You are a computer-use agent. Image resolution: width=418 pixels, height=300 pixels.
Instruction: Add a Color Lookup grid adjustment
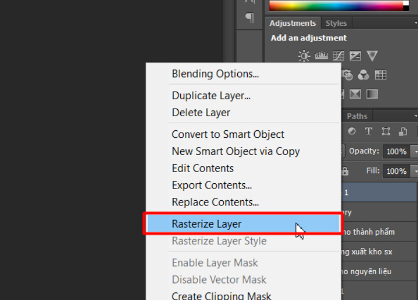380,75
